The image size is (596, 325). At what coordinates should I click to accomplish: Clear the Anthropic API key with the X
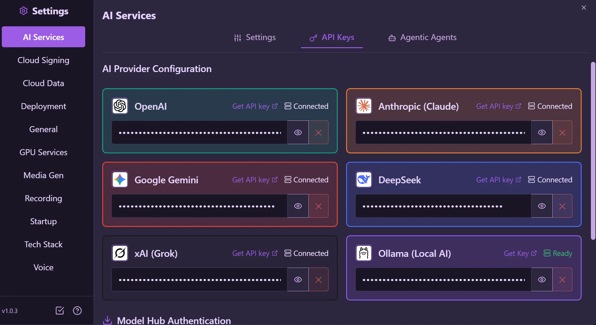[563, 132]
